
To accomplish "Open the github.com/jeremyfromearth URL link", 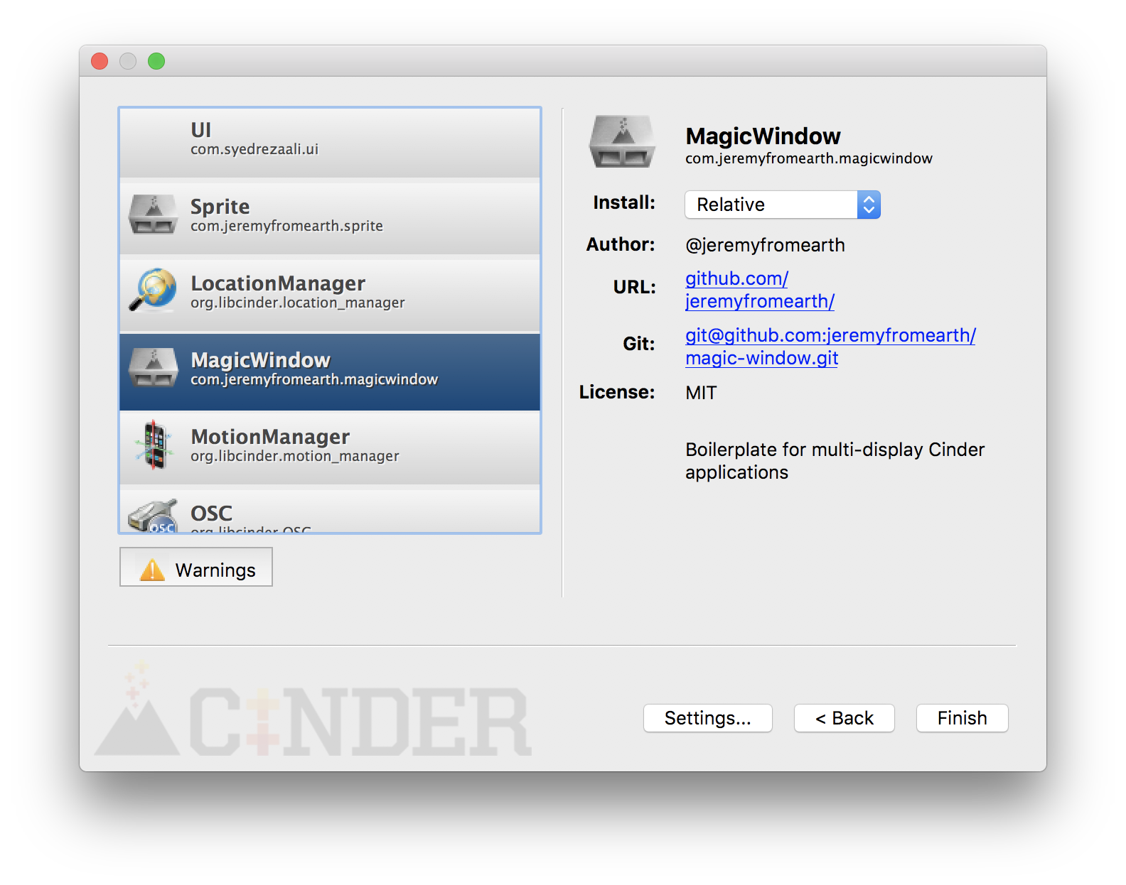I will click(760, 290).
